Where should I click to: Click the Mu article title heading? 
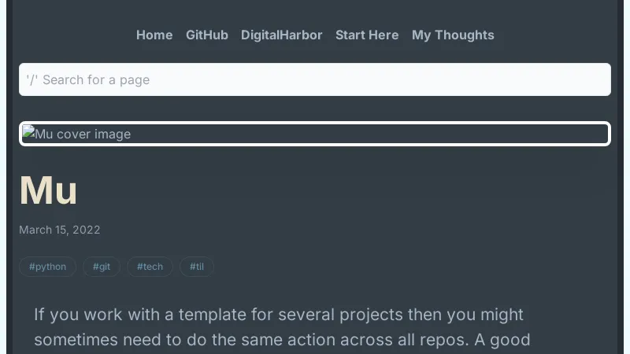click(x=48, y=190)
